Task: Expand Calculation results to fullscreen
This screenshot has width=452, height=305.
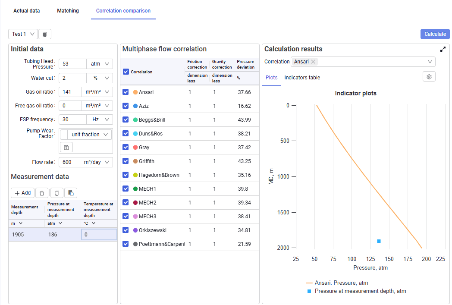Action: click(x=443, y=49)
